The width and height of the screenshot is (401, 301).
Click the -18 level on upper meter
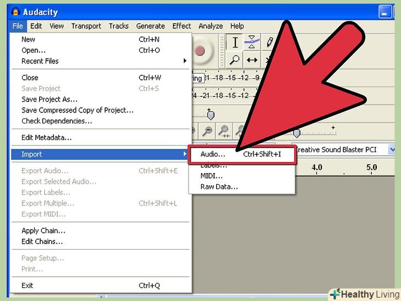click(x=218, y=78)
